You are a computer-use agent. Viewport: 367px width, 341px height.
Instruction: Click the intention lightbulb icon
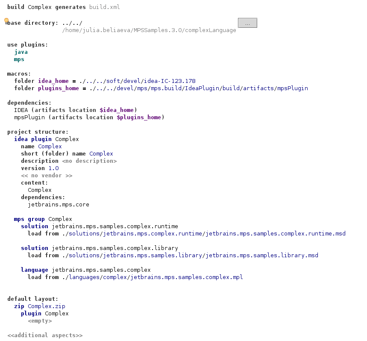click(x=6, y=21)
